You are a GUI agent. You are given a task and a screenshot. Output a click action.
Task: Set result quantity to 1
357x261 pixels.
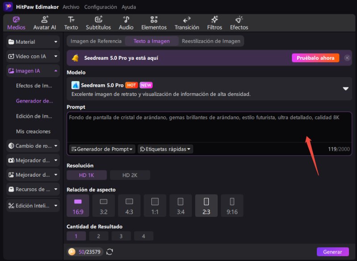76,236
